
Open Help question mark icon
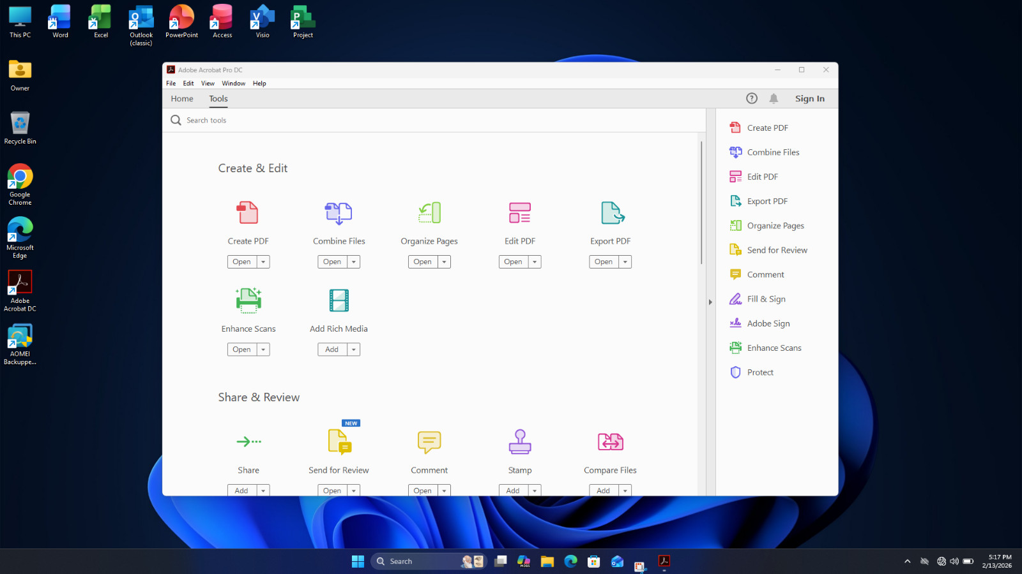point(752,98)
